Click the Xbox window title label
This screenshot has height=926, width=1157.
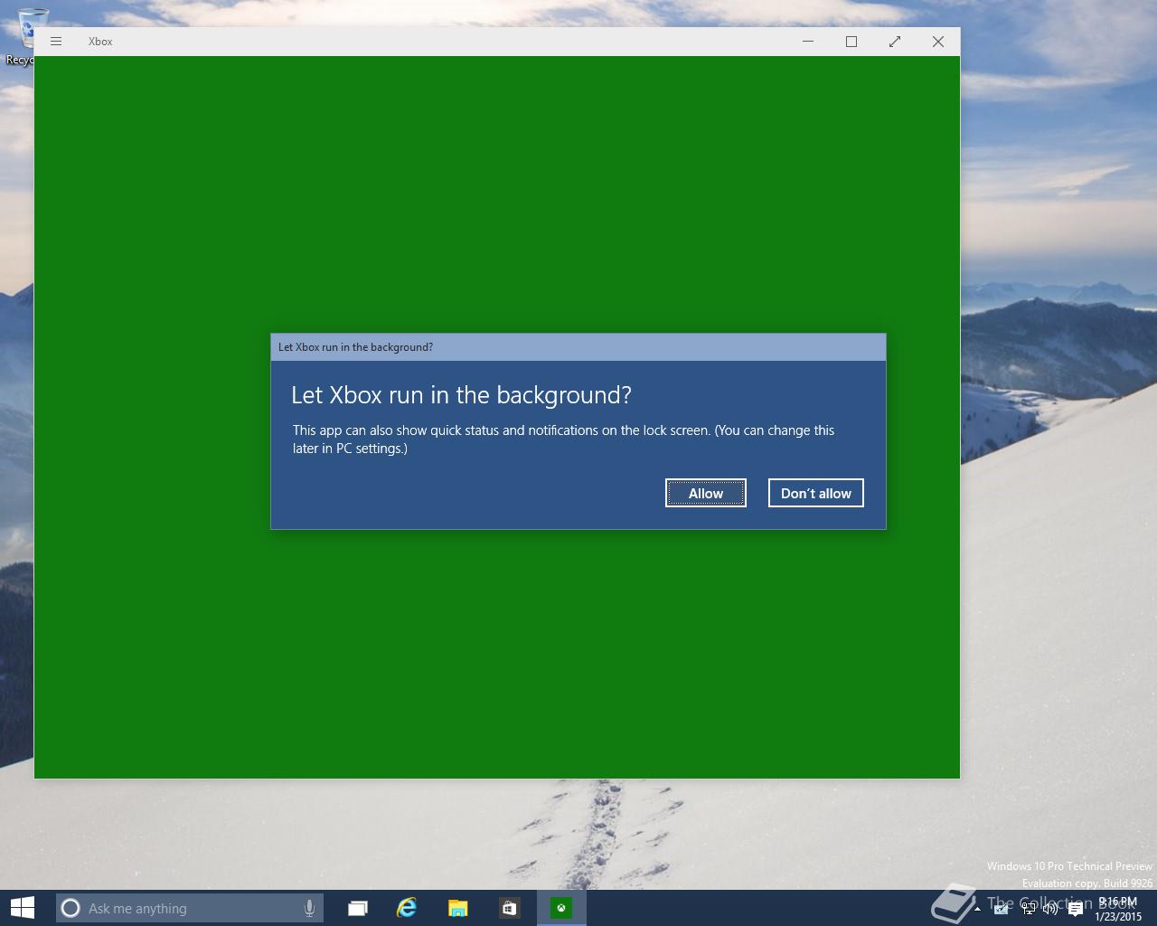pyautogui.click(x=100, y=42)
